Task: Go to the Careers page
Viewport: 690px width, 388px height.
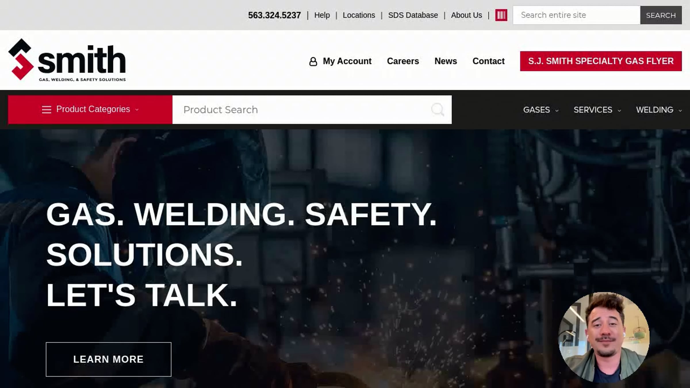Action: pos(403,61)
